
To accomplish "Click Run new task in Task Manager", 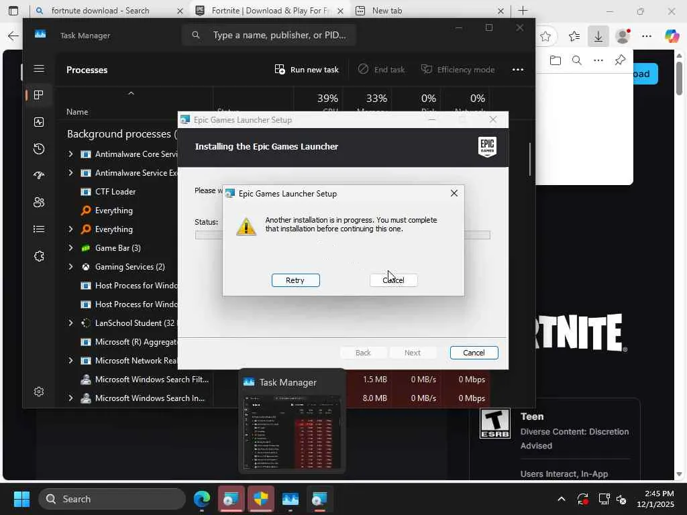I will [x=307, y=70].
